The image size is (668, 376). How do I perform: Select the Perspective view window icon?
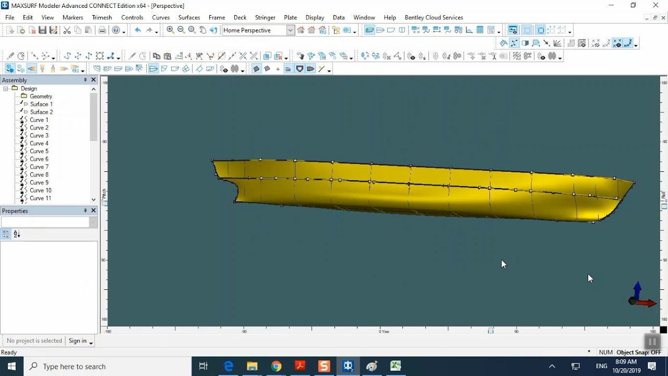point(369,30)
